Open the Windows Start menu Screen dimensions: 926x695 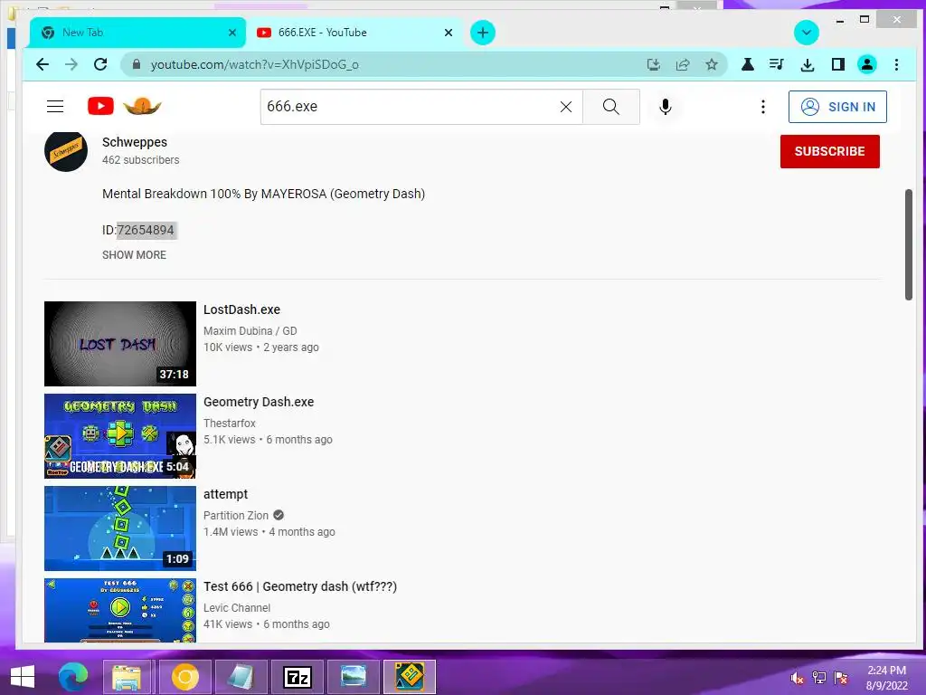click(x=23, y=677)
